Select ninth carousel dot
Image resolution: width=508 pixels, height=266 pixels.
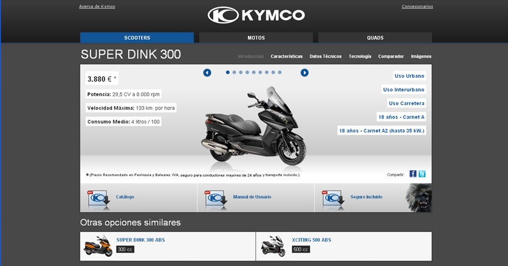280,72
